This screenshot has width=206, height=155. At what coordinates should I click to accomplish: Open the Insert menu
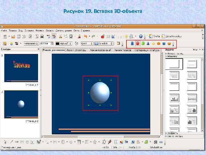click(29, 31)
